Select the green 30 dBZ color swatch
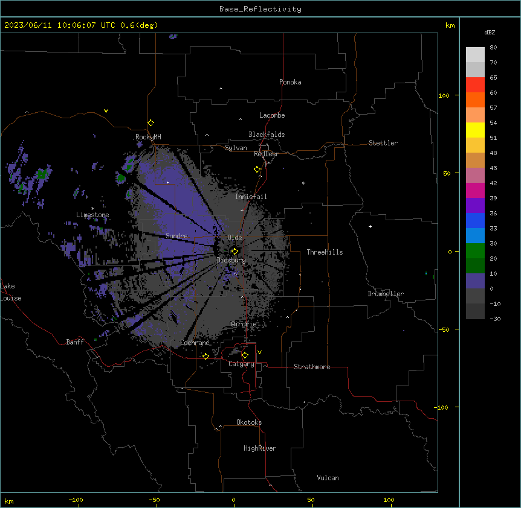The width and height of the screenshot is (521, 508). pyautogui.click(x=475, y=251)
